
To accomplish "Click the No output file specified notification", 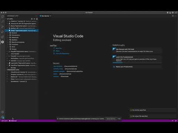I will click(x=152, y=116).
